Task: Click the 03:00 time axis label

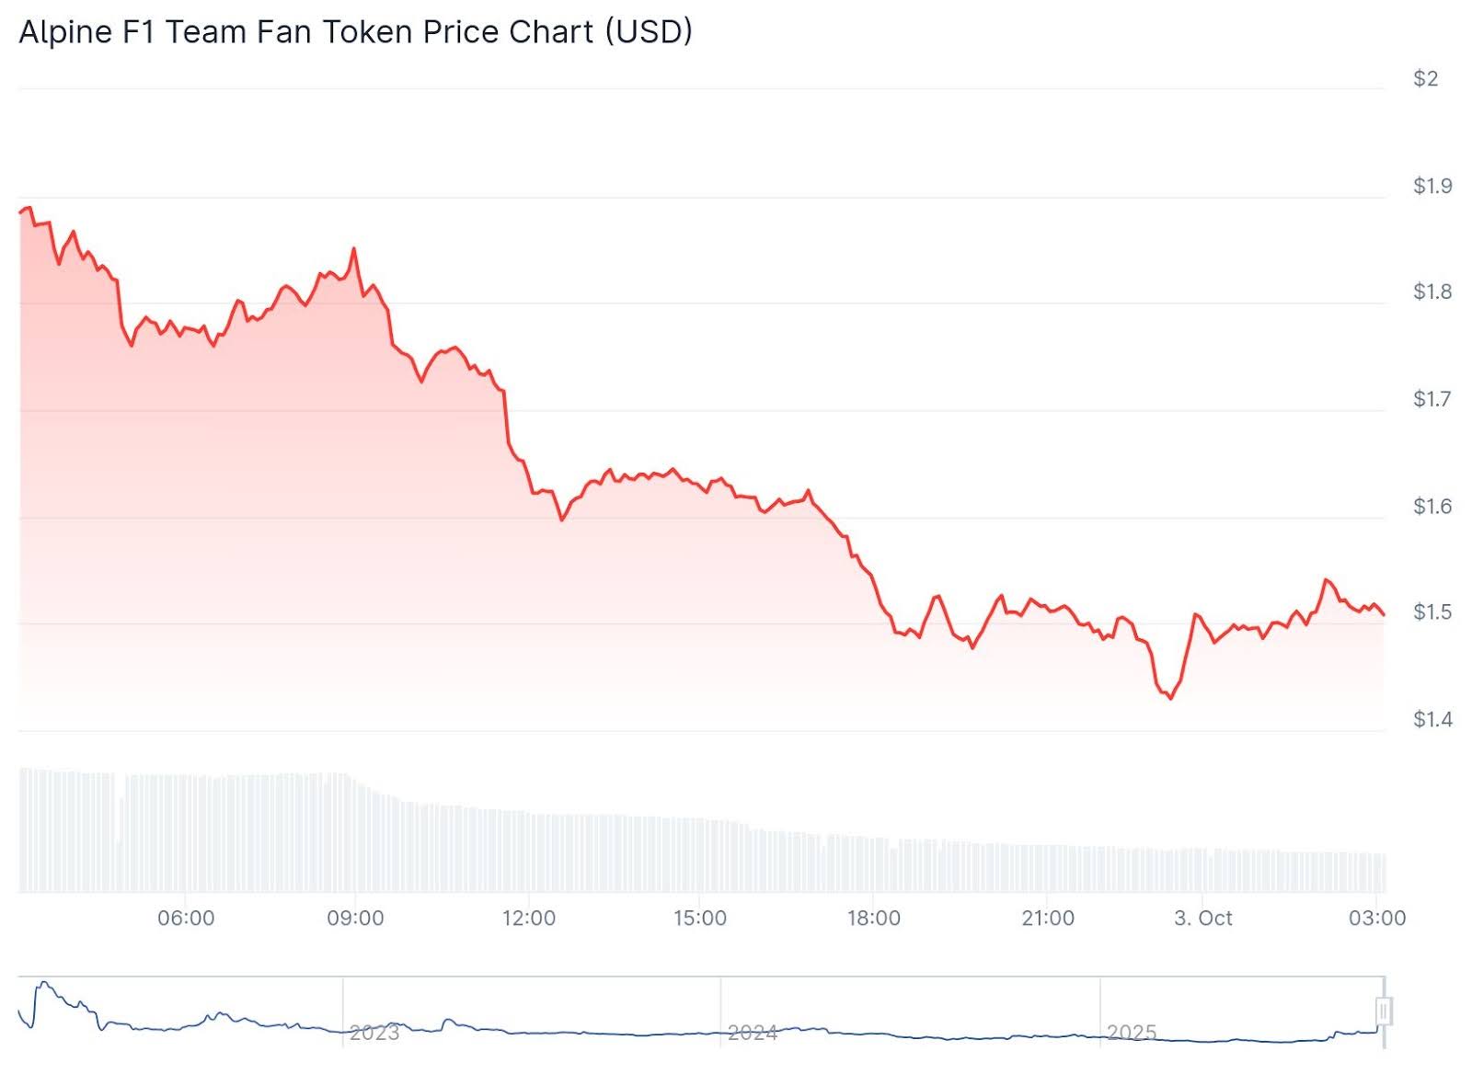Action: click(1377, 918)
